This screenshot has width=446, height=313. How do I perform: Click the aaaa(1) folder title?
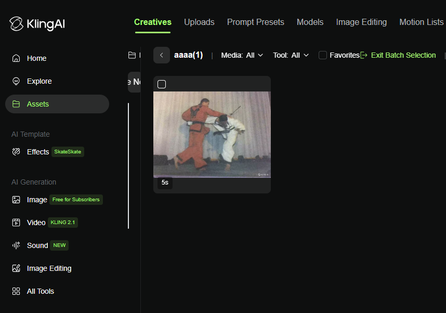tap(188, 55)
